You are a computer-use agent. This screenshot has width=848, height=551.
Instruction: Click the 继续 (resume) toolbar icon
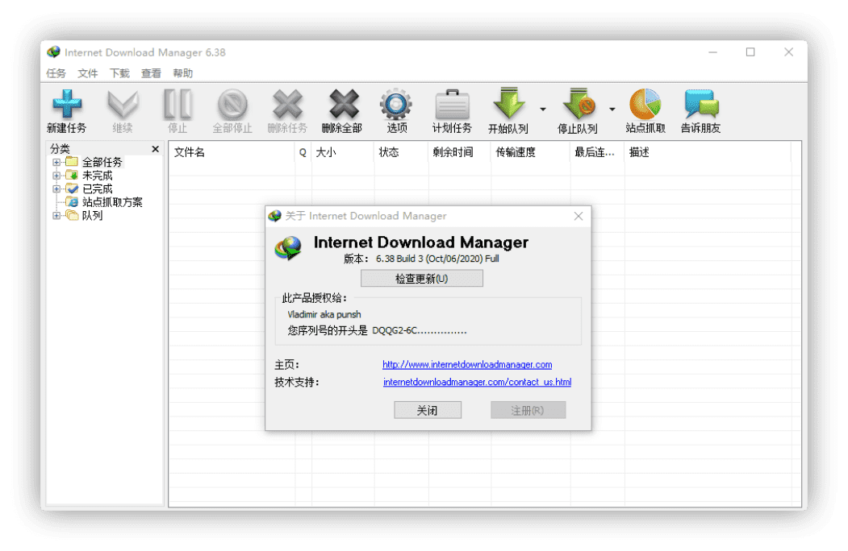pyautogui.click(x=123, y=104)
